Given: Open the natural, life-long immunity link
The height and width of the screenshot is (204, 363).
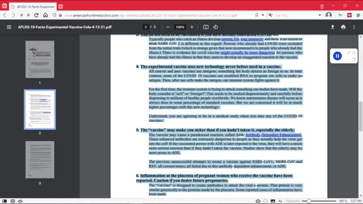Looking at the screenshot, I should click(x=242, y=39).
